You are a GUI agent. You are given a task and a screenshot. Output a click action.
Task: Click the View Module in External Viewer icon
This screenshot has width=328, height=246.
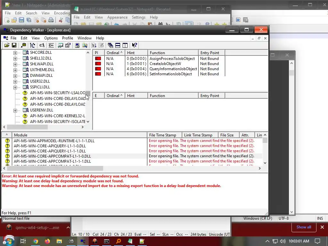pos(61,45)
